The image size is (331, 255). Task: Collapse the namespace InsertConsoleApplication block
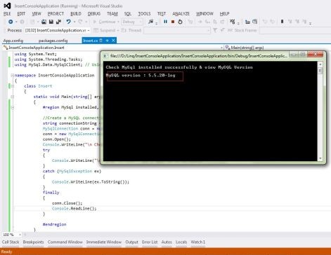(12, 75)
